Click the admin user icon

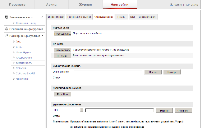[x=171, y=5]
